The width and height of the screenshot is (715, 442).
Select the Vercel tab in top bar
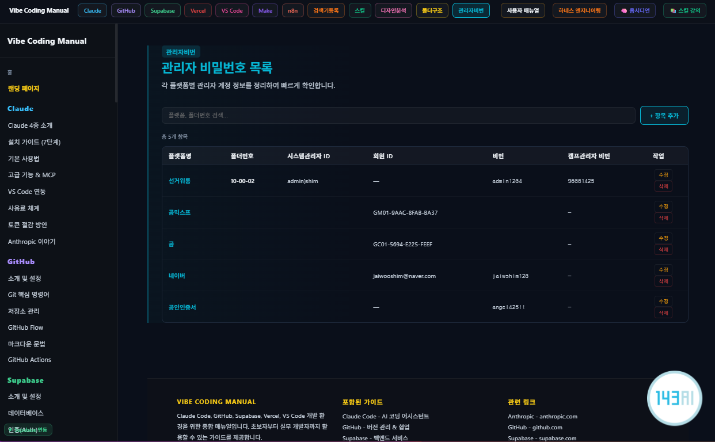(x=198, y=10)
